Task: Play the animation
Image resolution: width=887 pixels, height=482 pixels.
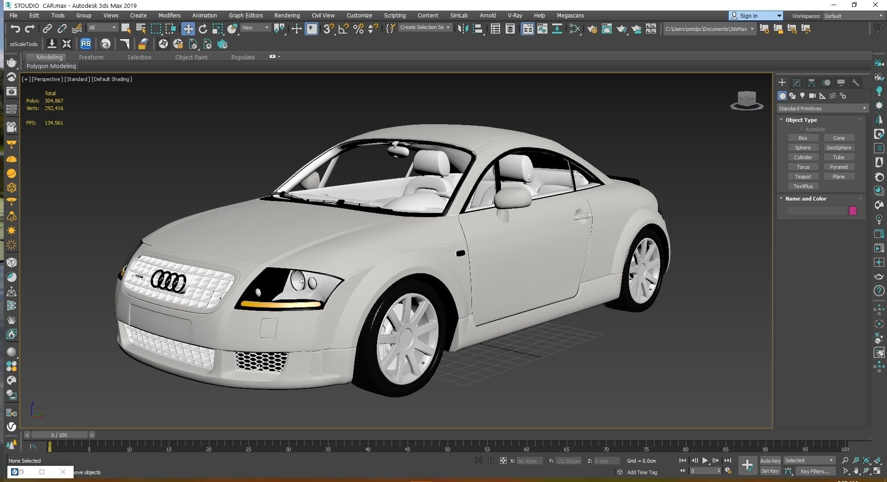Action: tap(705, 460)
